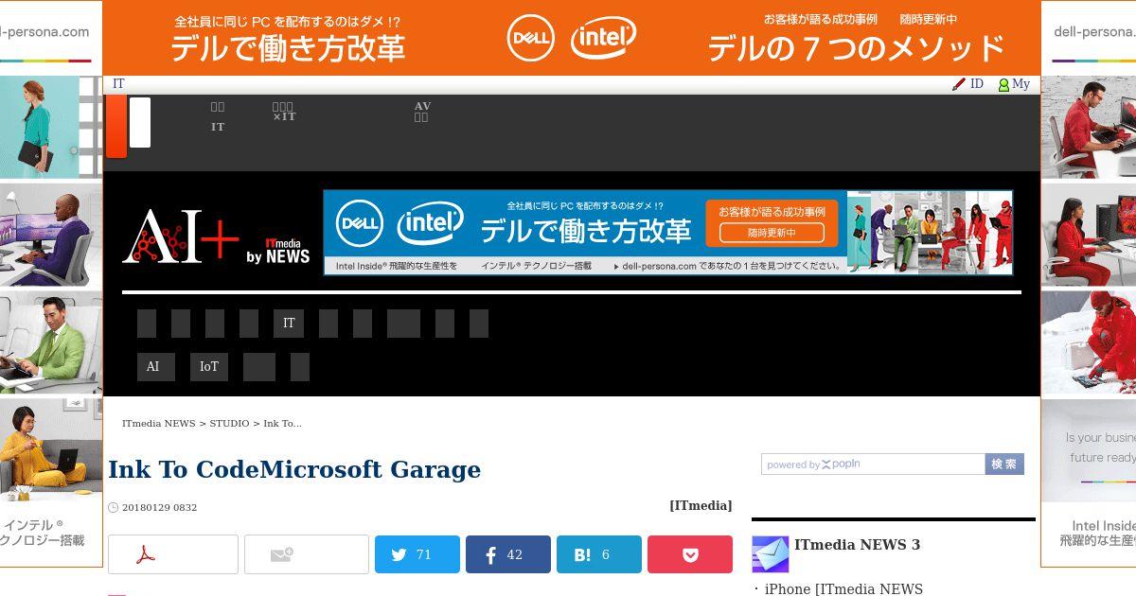1136x596 pixels.
Task: Click the white button in the dark navigation bar
Action: [x=140, y=122]
